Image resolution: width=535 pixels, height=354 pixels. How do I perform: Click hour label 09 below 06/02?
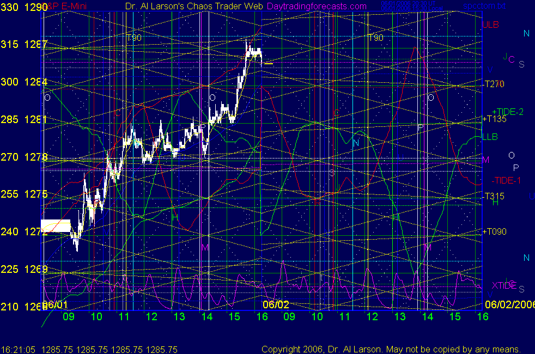pyautogui.click(x=289, y=317)
